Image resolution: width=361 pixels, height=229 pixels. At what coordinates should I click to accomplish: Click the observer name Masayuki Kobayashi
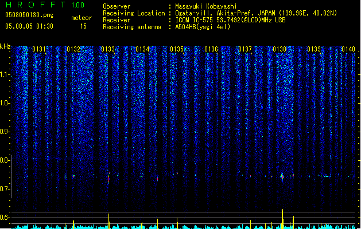click(x=206, y=6)
